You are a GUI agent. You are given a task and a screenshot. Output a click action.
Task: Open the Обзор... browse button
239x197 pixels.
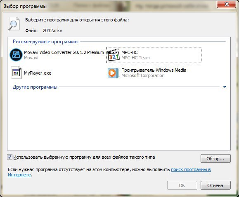[215, 159]
